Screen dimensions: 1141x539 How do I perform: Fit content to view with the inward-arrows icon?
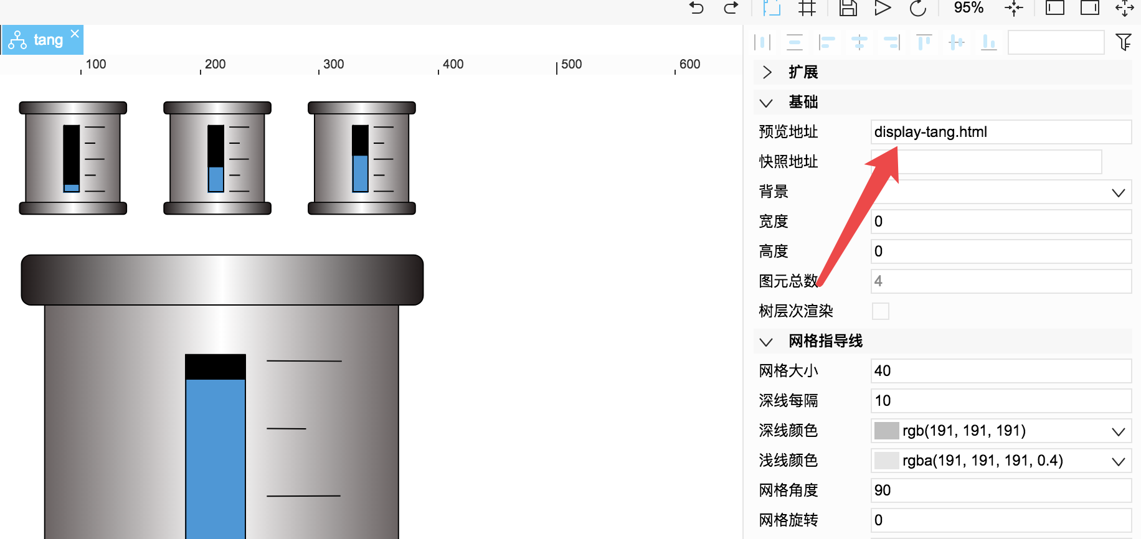tap(1014, 8)
